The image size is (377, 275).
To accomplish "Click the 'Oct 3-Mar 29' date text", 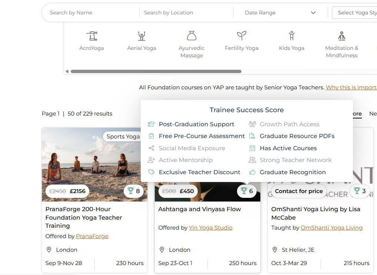I will (x=289, y=263).
